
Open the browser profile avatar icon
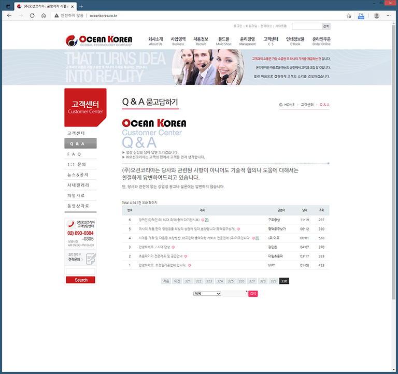[376, 16]
